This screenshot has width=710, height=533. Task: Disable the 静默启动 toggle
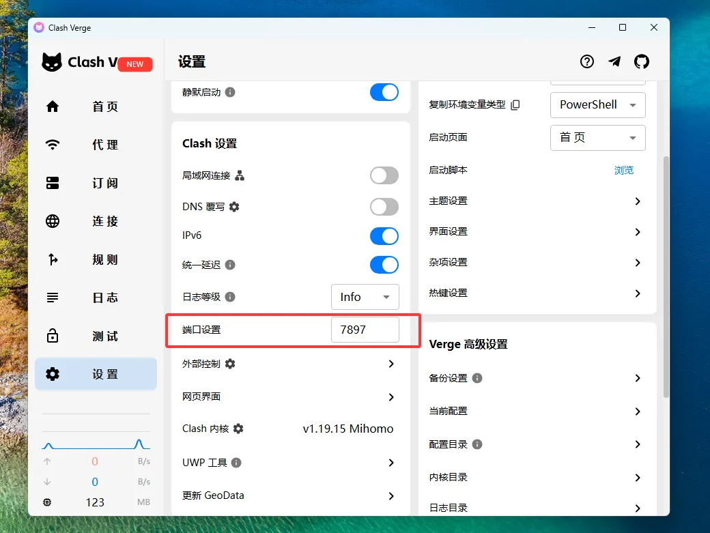pyautogui.click(x=384, y=92)
